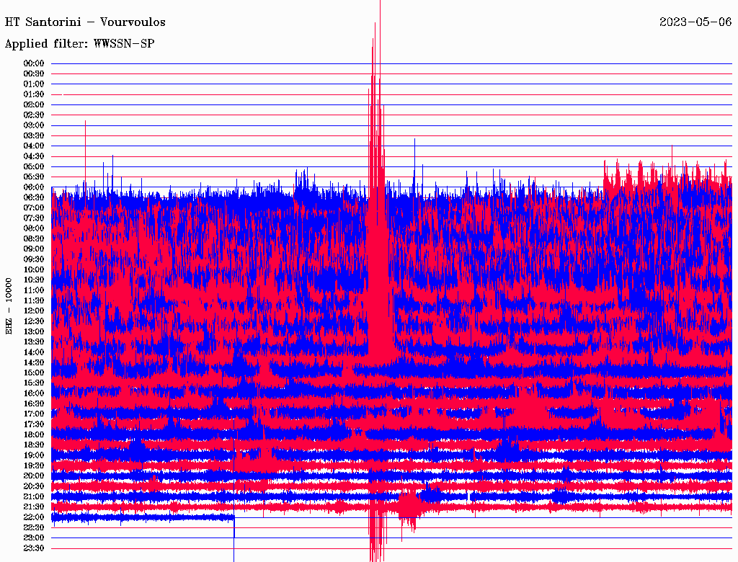The image size is (738, 562).
Task: Click the time label '20:30'
Action: [34, 486]
